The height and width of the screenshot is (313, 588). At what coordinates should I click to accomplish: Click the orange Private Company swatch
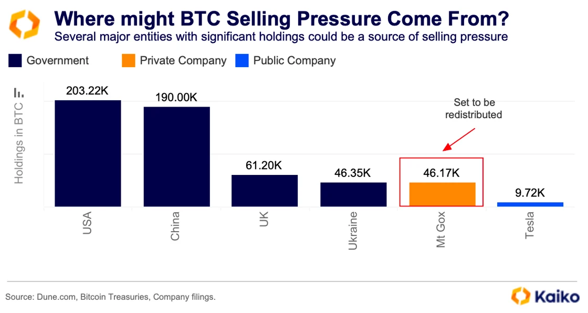[x=128, y=61]
